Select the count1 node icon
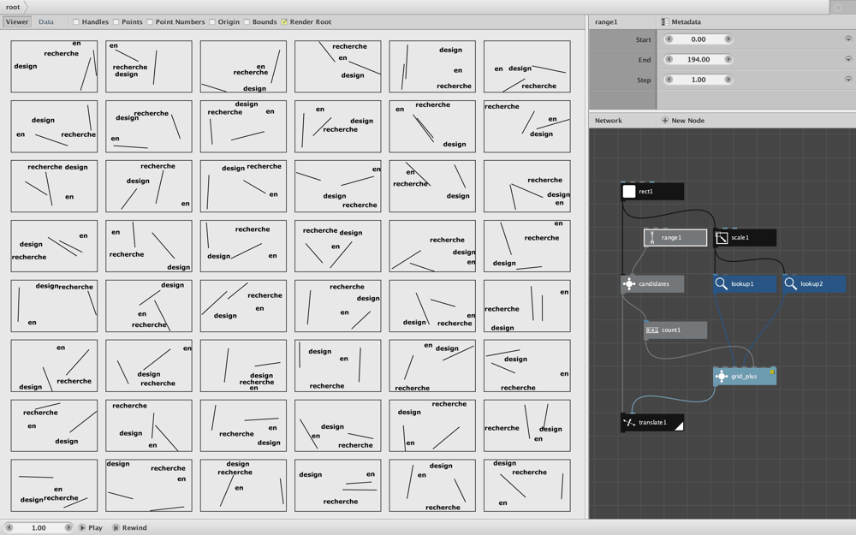This screenshot has height=535, width=856. tap(651, 330)
